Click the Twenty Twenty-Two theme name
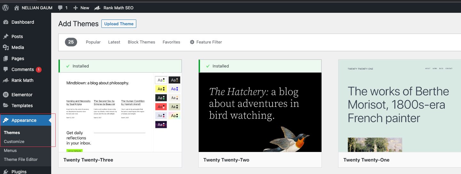 (226, 160)
